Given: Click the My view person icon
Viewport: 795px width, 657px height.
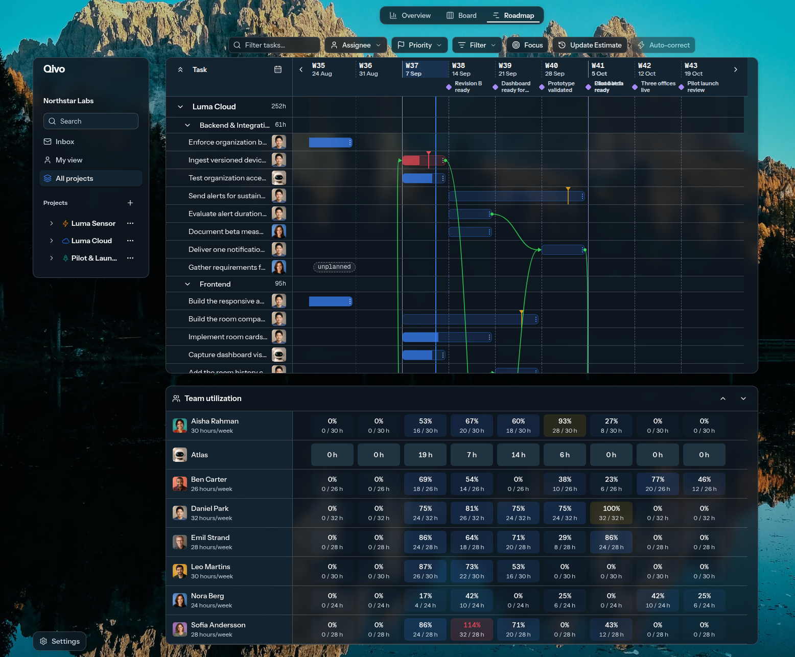Looking at the screenshot, I should [x=48, y=160].
